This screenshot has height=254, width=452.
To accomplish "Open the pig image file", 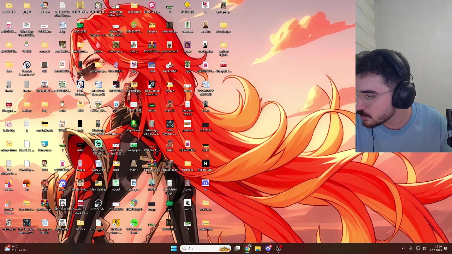I will (134, 67).
